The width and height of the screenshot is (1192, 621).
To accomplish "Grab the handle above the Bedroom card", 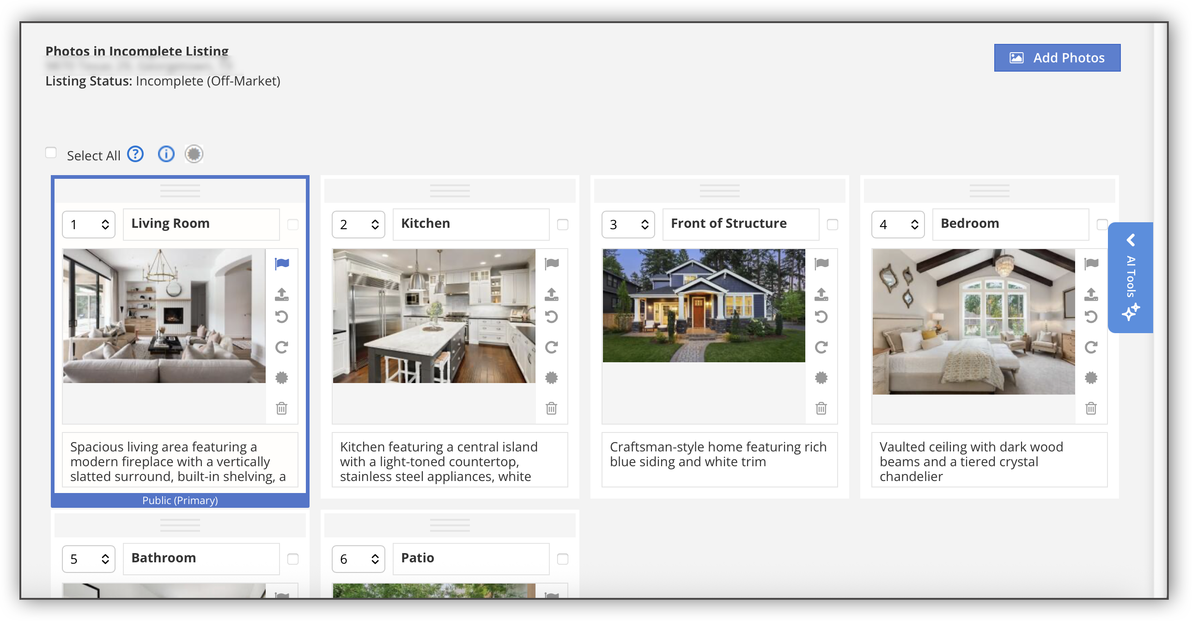I will click(x=989, y=191).
